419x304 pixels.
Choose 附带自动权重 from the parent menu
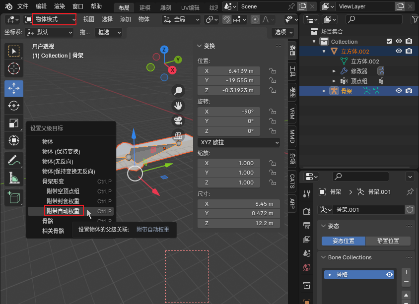point(63,211)
